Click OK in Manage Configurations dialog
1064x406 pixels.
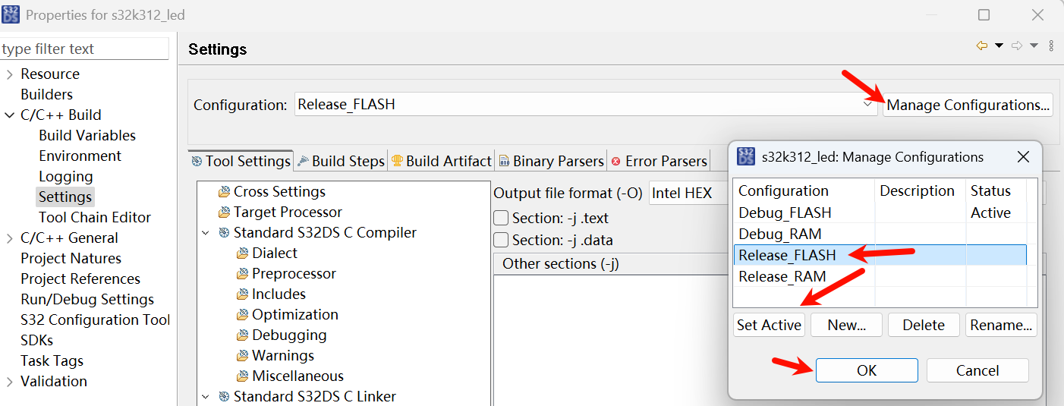[x=867, y=370]
